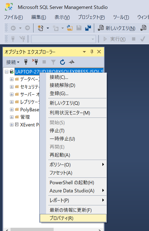Choose プロパティ(R) from context menu
Viewport: 149px width, 231px height.
point(73,218)
